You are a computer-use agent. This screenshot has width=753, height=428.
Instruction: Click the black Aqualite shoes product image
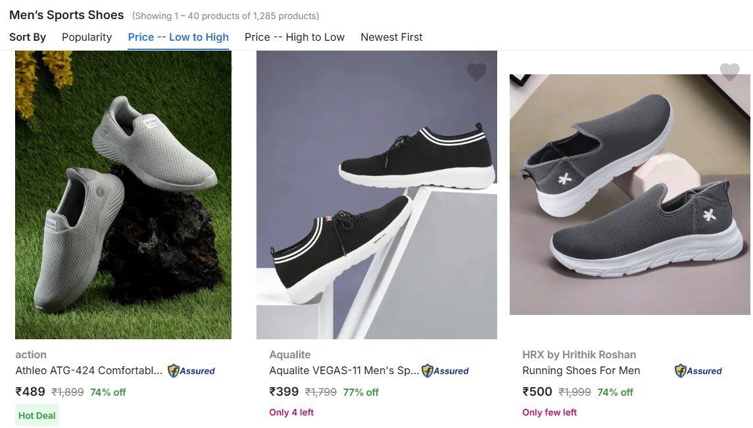coord(376,194)
